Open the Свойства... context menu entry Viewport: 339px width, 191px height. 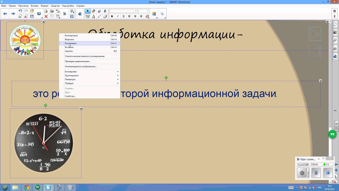tap(90, 96)
